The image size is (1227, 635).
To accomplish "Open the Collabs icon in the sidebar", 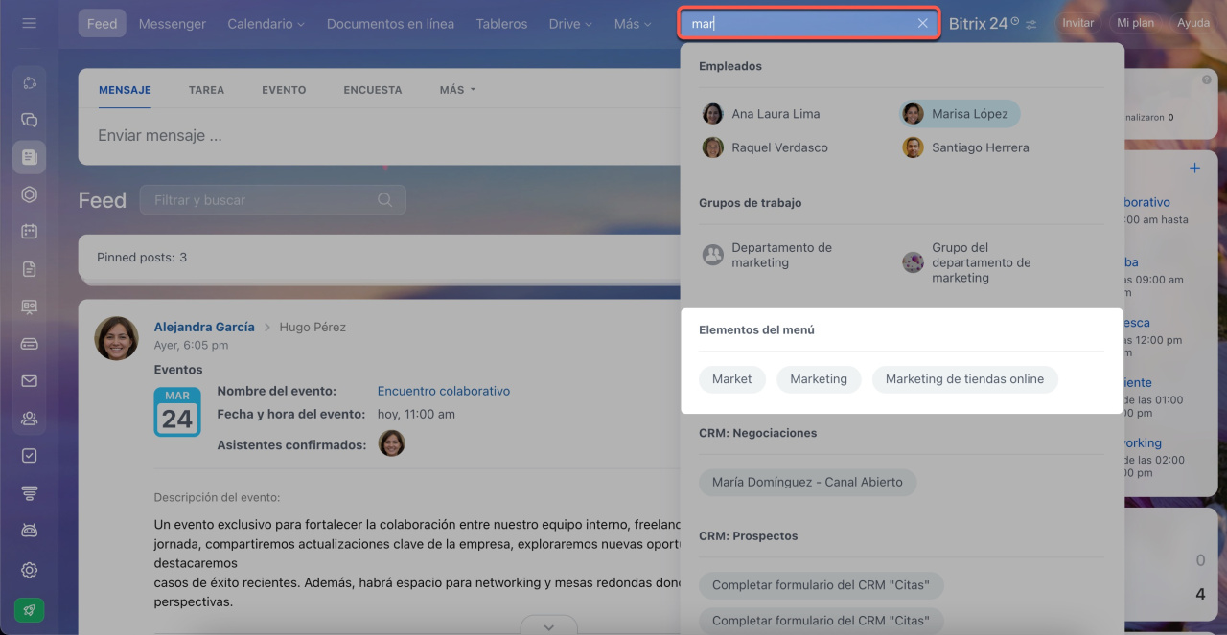I will click(29, 83).
